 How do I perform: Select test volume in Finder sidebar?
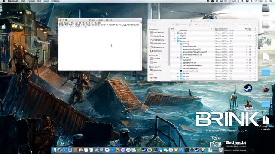click(153, 62)
